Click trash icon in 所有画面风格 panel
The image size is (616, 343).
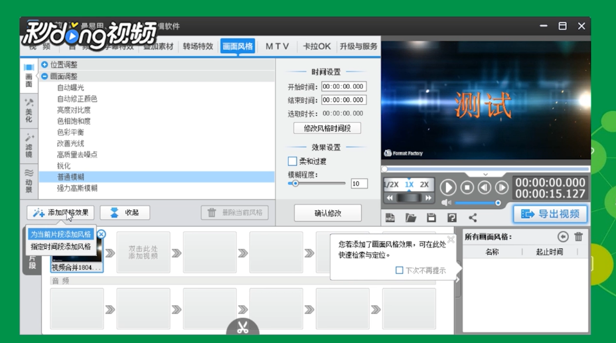pos(579,237)
